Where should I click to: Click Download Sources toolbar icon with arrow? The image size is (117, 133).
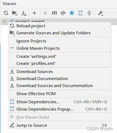tap(24, 13)
